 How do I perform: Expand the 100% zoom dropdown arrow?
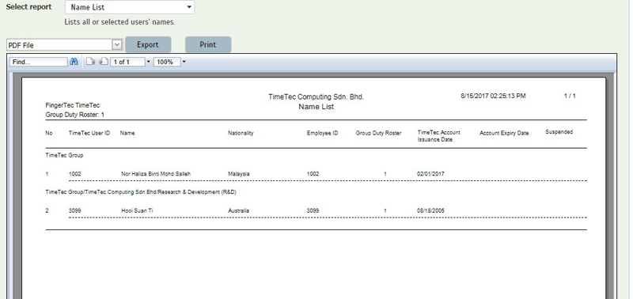(184, 62)
